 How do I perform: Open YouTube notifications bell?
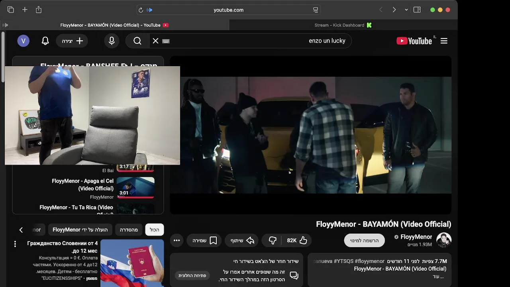(45, 41)
